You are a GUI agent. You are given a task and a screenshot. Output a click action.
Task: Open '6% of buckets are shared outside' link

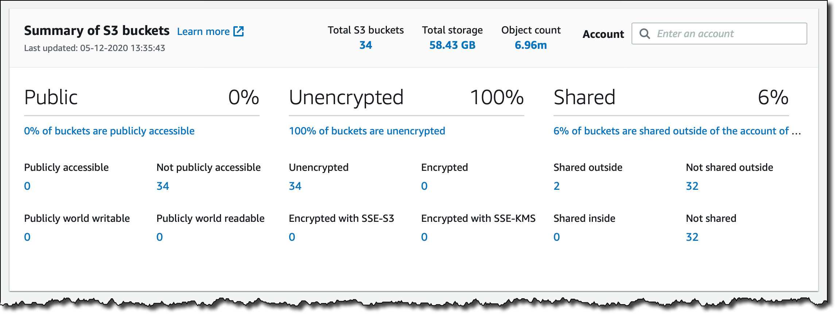(671, 131)
